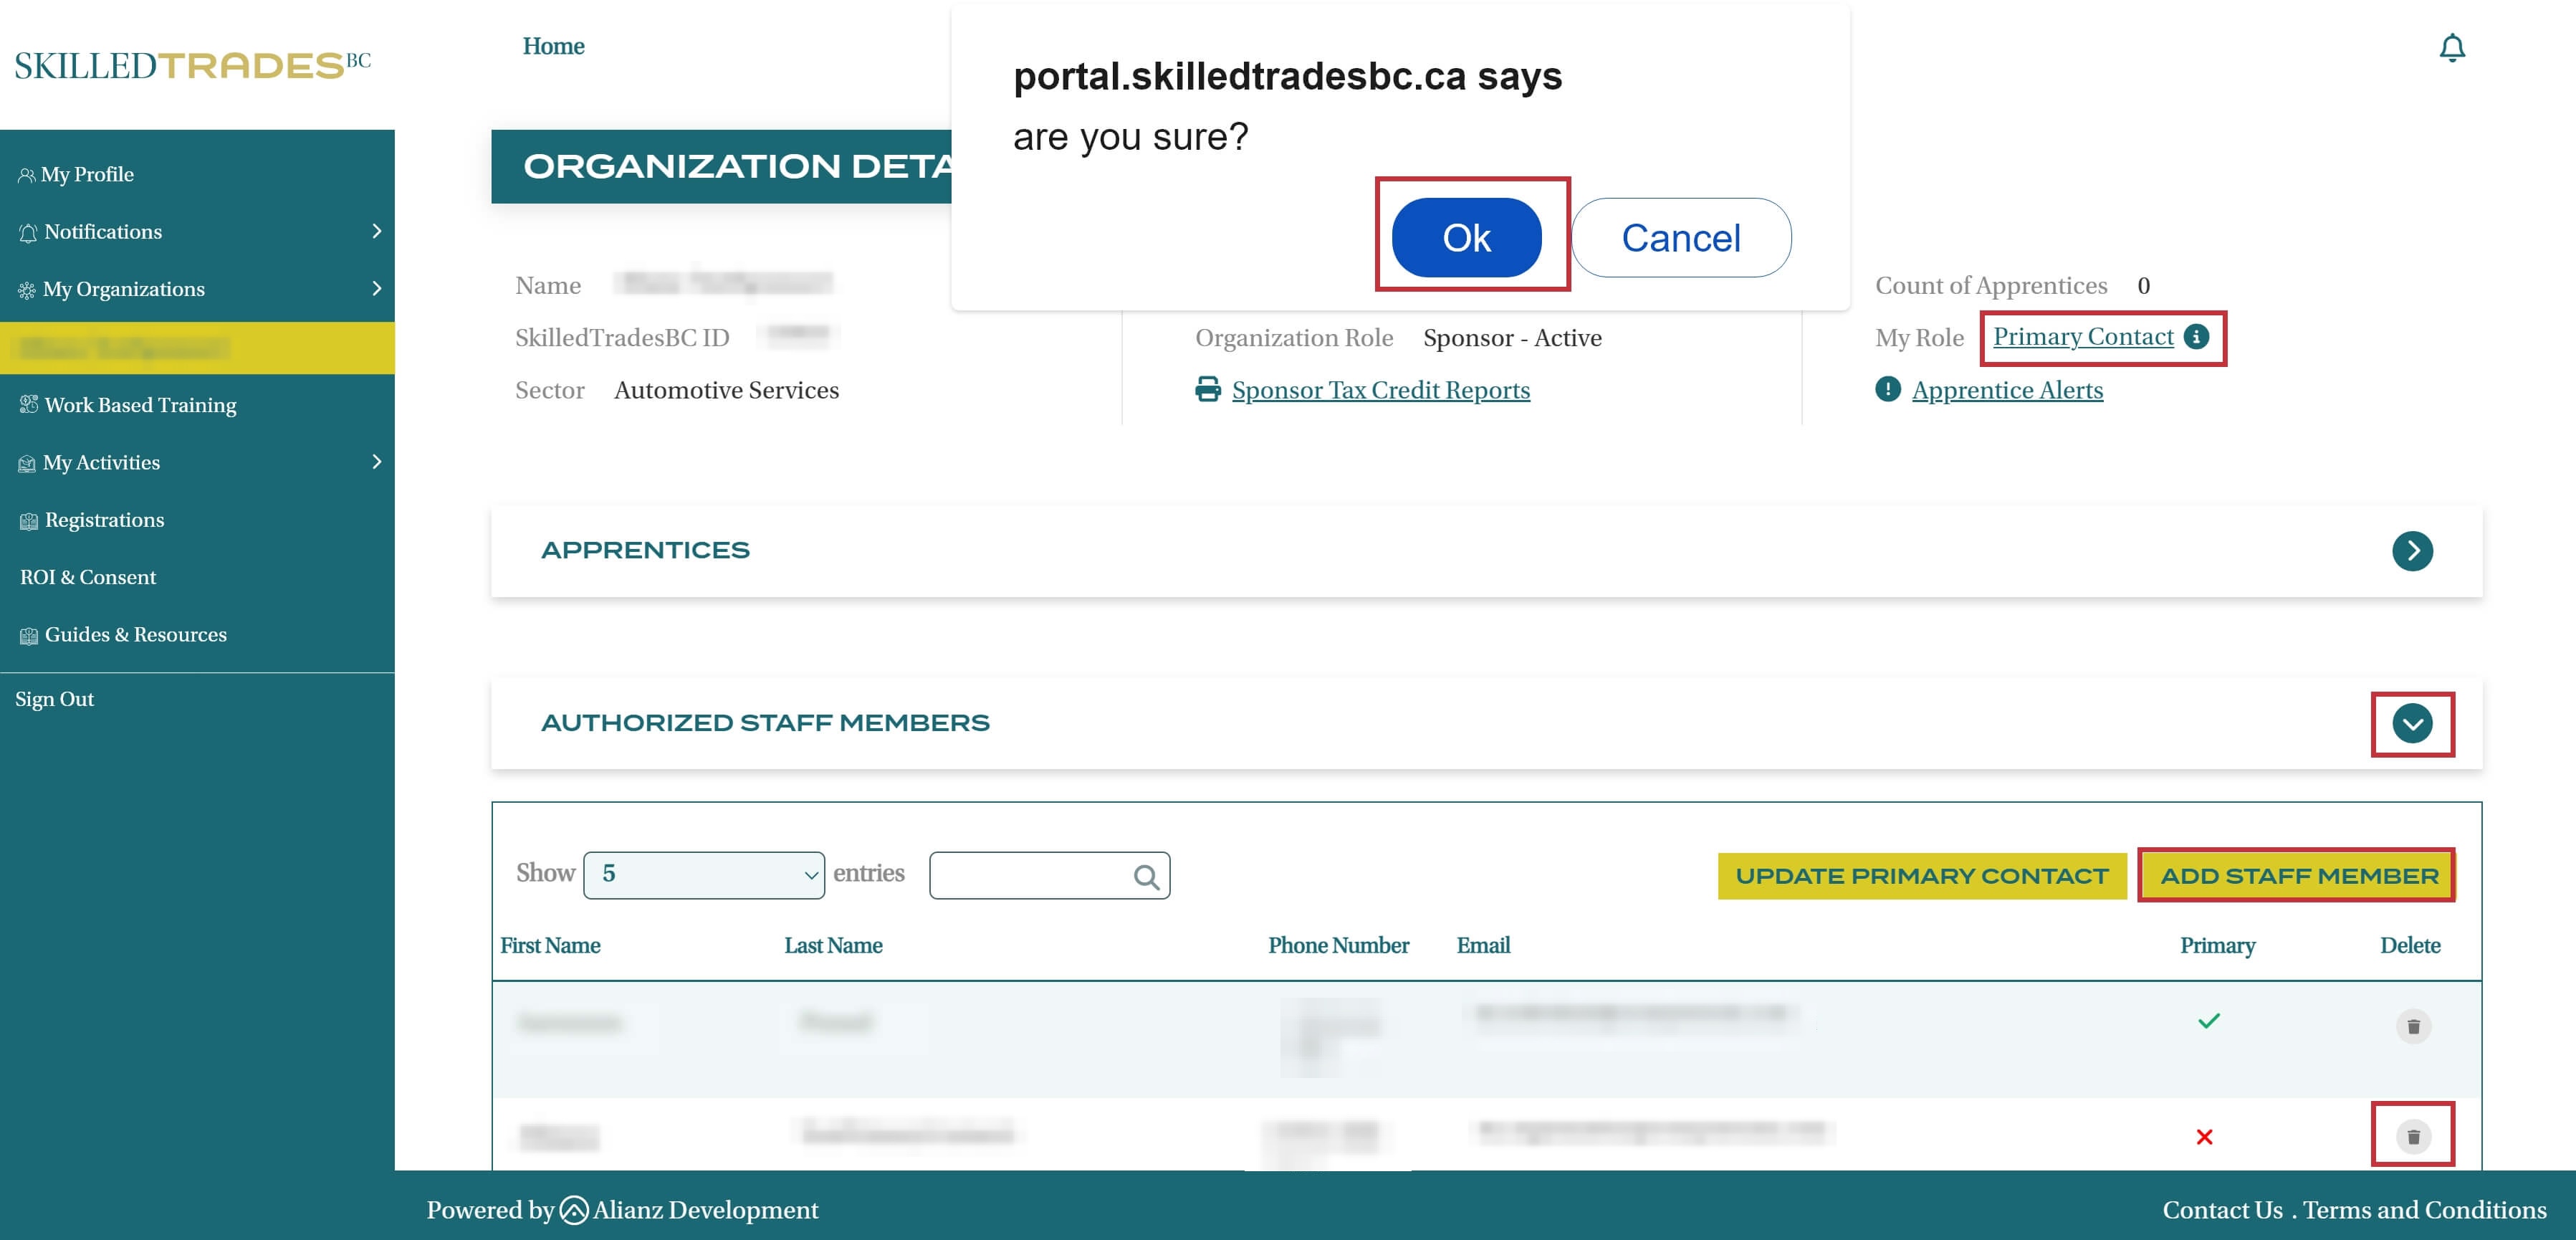Click the staff search input field

[x=1030, y=876]
